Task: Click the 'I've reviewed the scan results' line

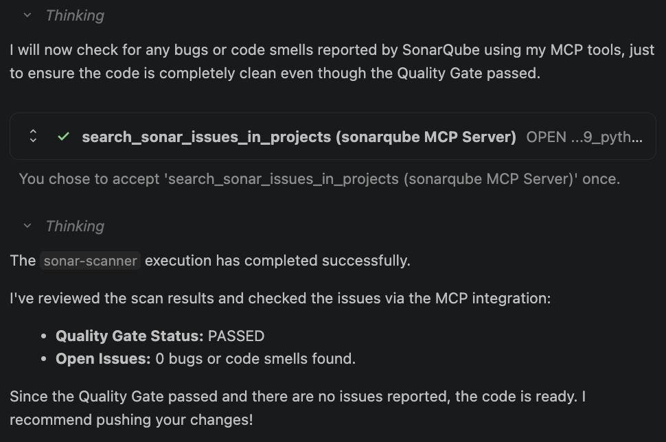Action: [280, 299]
